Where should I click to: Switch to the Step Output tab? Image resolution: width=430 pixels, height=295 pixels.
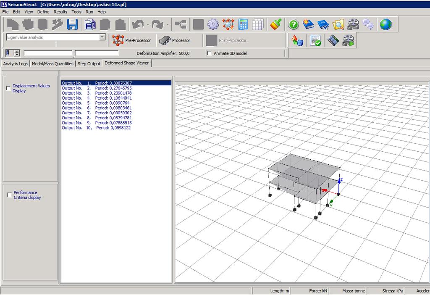(x=89, y=63)
